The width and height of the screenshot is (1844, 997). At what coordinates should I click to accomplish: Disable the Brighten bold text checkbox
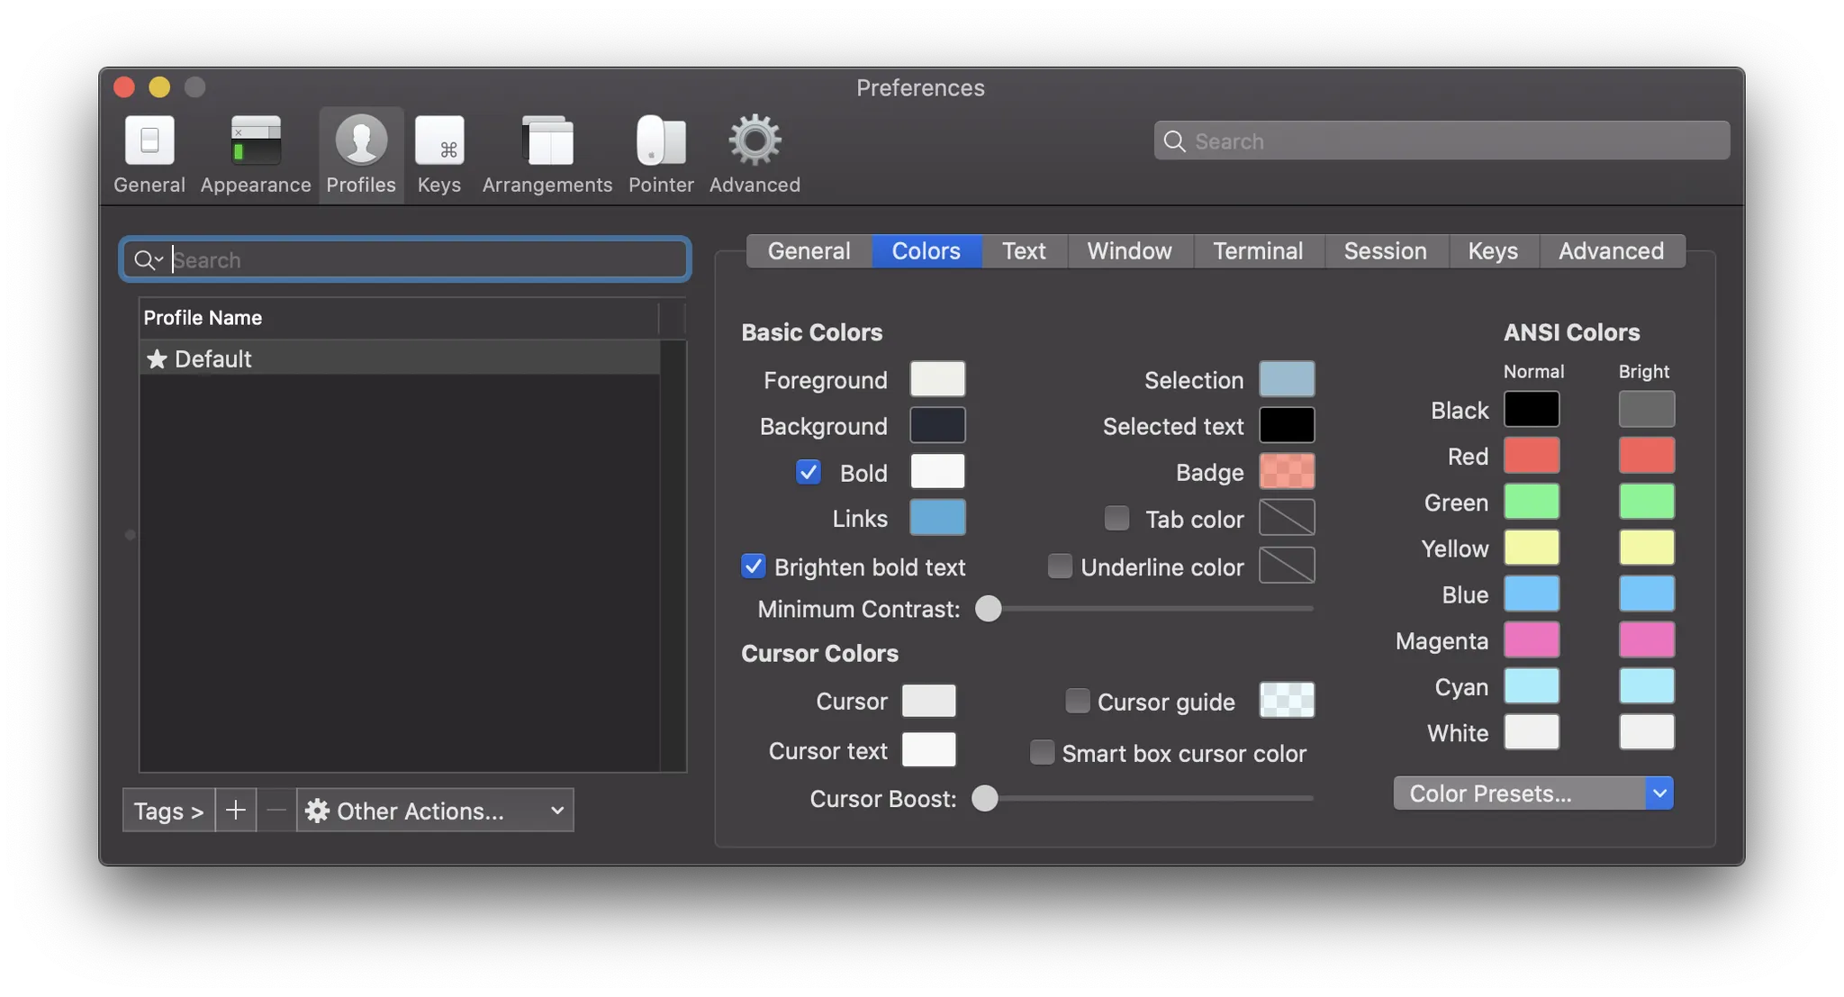pyautogui.click(x=754, y=566)
